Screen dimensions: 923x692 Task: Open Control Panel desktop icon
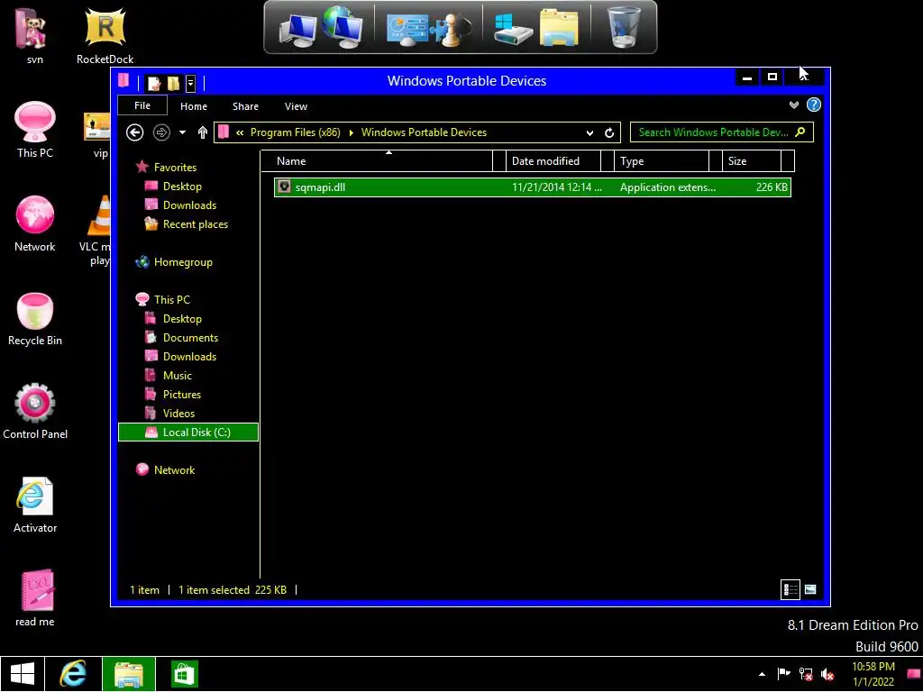click(35, 411)
